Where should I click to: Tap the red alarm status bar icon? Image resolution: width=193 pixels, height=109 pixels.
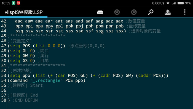click(x=18, y=3)
